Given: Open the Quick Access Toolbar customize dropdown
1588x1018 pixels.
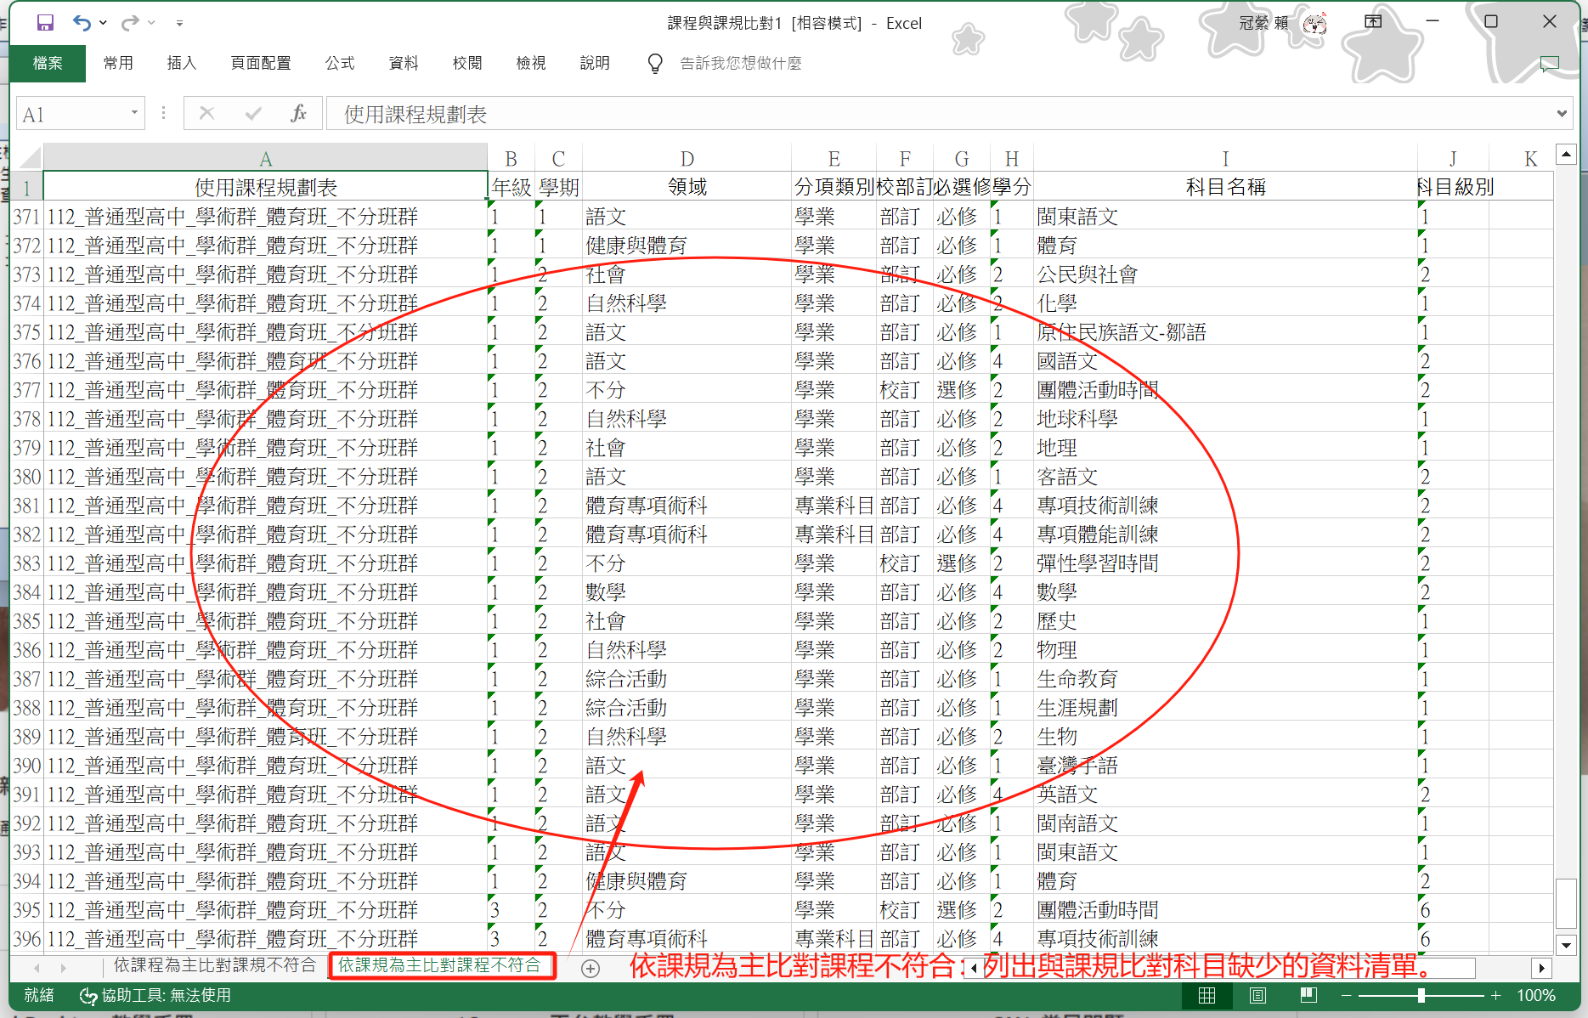Looking at the screenshot, I should point(179,23).
